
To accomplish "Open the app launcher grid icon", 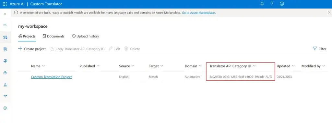I will click(x=5, y=4).
